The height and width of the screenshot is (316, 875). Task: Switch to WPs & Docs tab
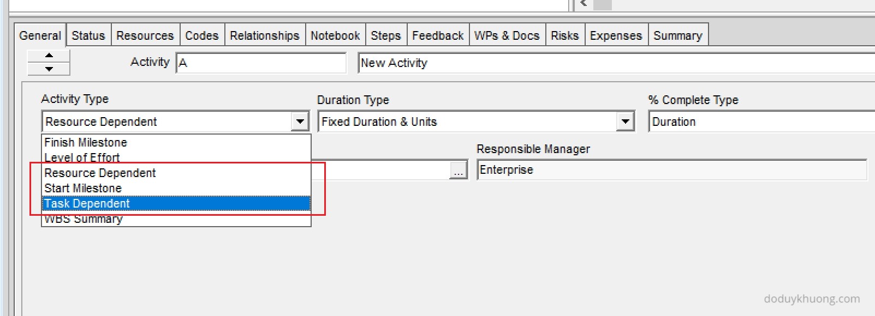507,35
